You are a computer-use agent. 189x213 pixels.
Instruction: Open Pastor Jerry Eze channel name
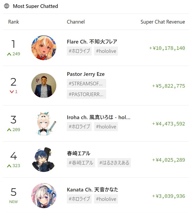pos(86,74)
